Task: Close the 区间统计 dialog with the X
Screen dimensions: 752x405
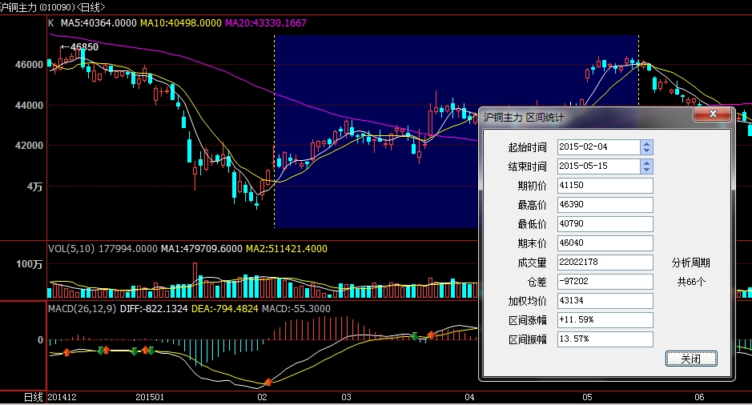Action: tap(711, 116)
